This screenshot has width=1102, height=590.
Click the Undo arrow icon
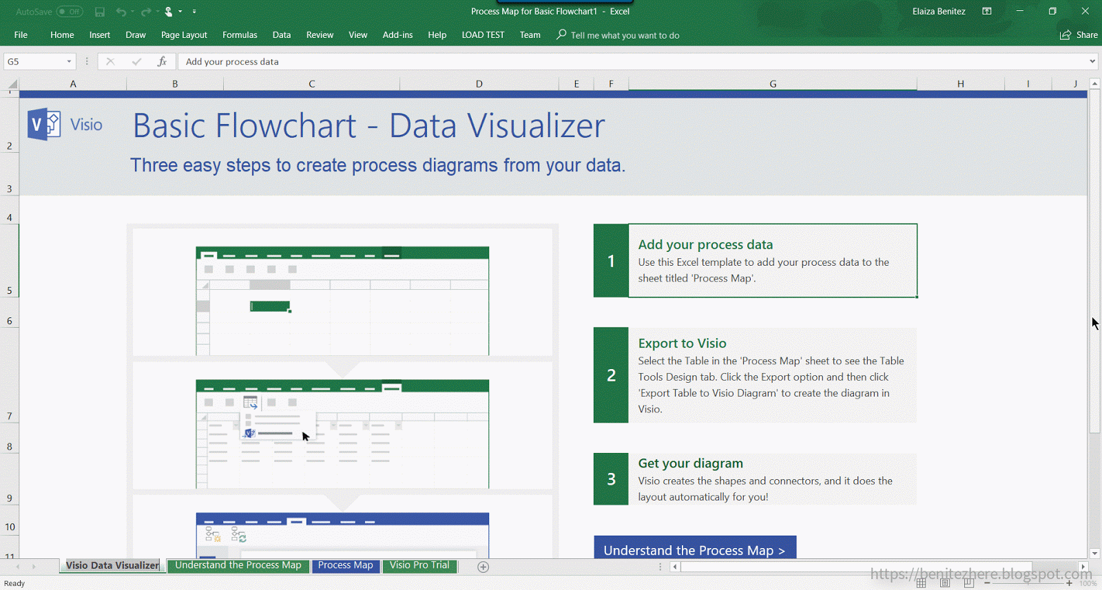(121, 12)
